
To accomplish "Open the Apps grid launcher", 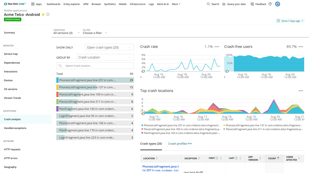I will [x=36, y=4].
